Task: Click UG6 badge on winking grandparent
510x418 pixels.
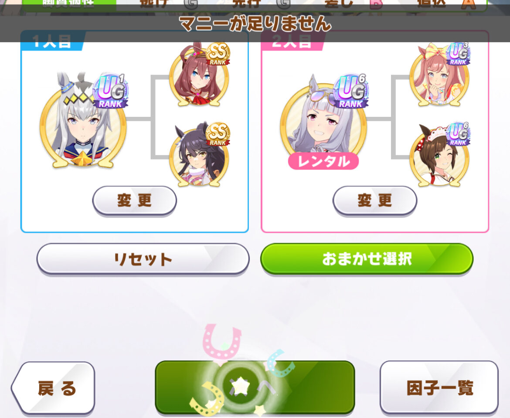Action: click(x=458, y=134)
